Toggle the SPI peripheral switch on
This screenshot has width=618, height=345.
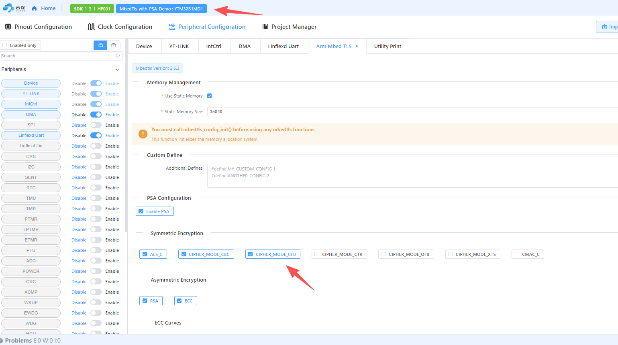[96, 125]
